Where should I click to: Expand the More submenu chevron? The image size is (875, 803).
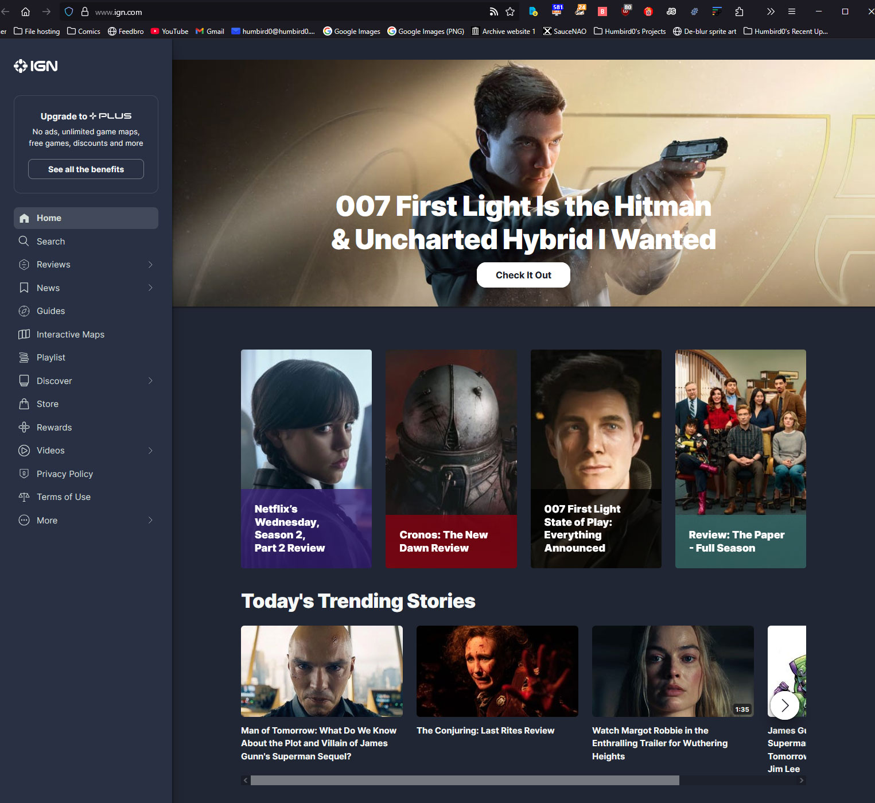(x=150, y=520)
